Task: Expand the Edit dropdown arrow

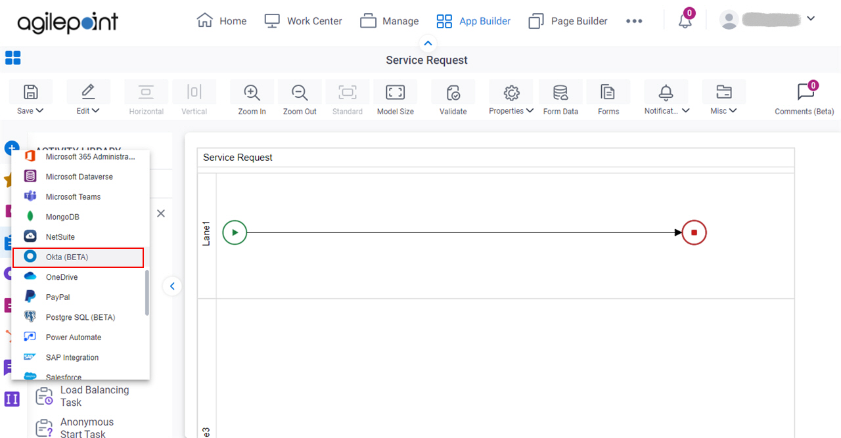Action: (96, 111)
